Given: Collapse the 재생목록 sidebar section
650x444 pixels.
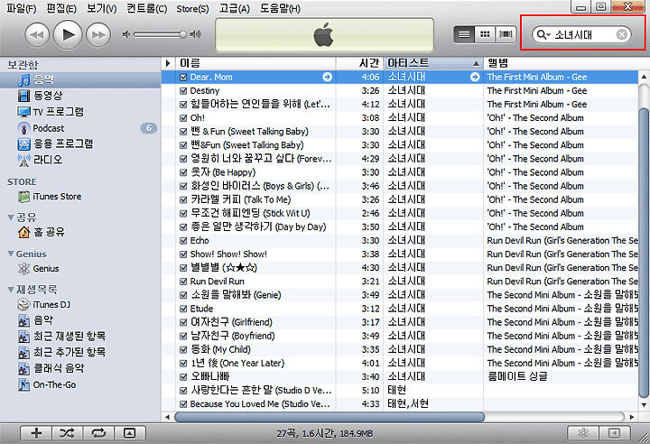Looking at the screenshot, I should pyautogui.click(x=11, y=290).
